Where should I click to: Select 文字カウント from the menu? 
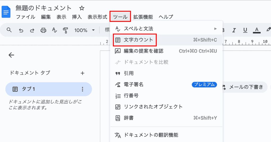138,40
